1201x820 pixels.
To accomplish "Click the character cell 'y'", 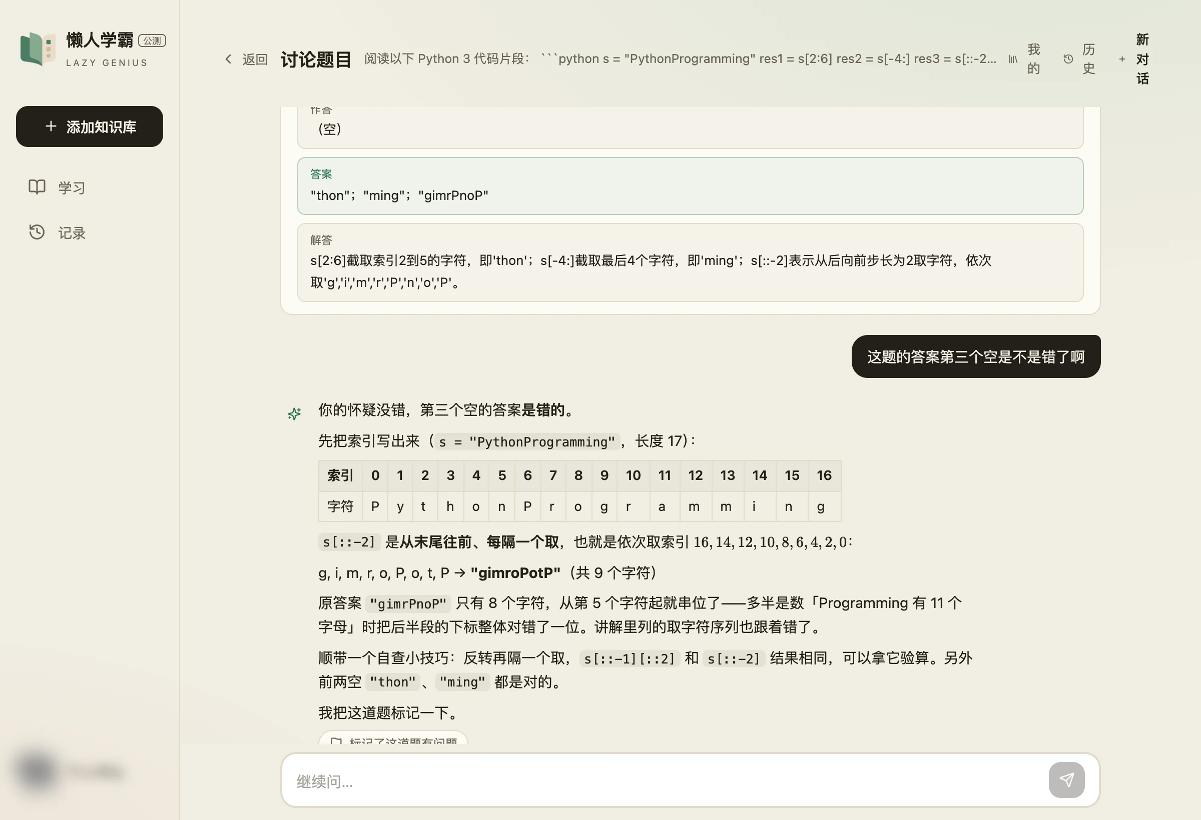I will [x=400, y=506].
